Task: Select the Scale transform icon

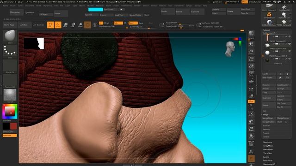Action: [x=73, y=25]
